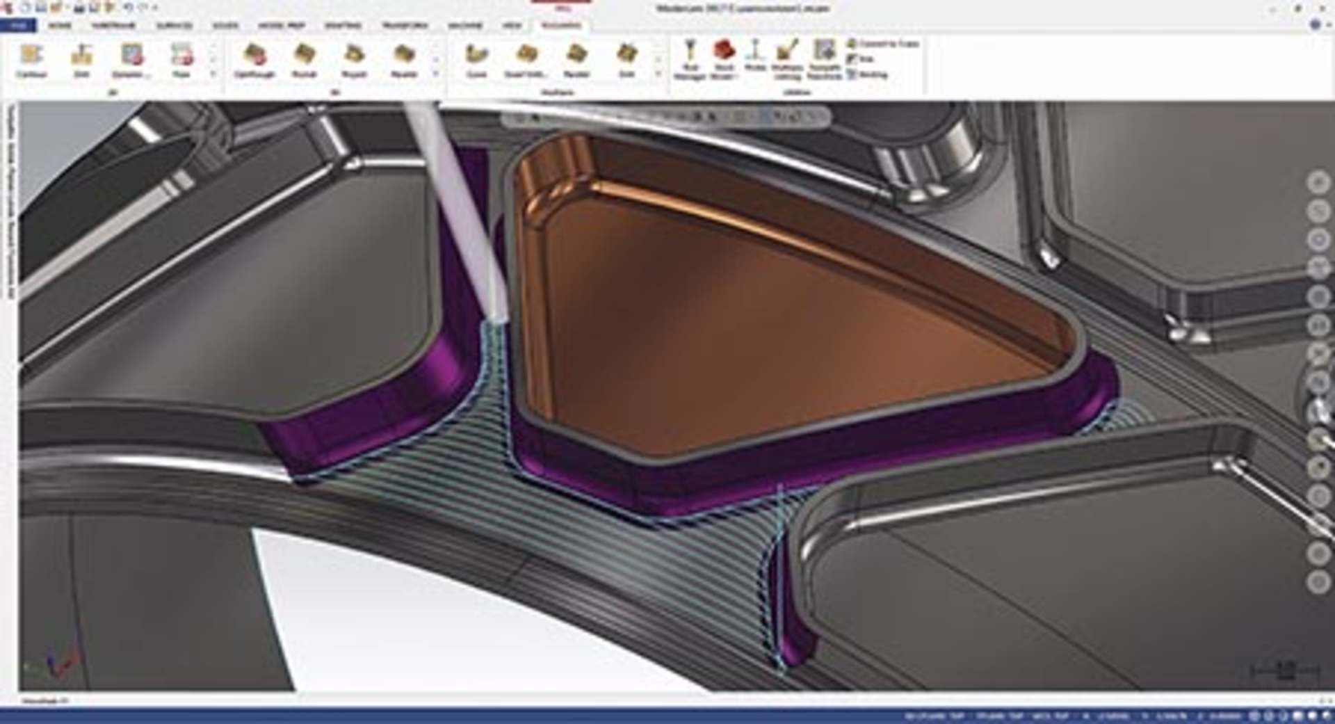Select the Drill toolpath in the 2D group
The image size is (1335, 724).
point(82,59)
